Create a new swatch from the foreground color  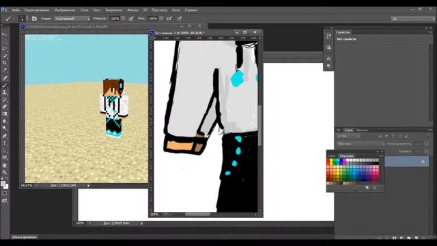(x=367, y=188)
